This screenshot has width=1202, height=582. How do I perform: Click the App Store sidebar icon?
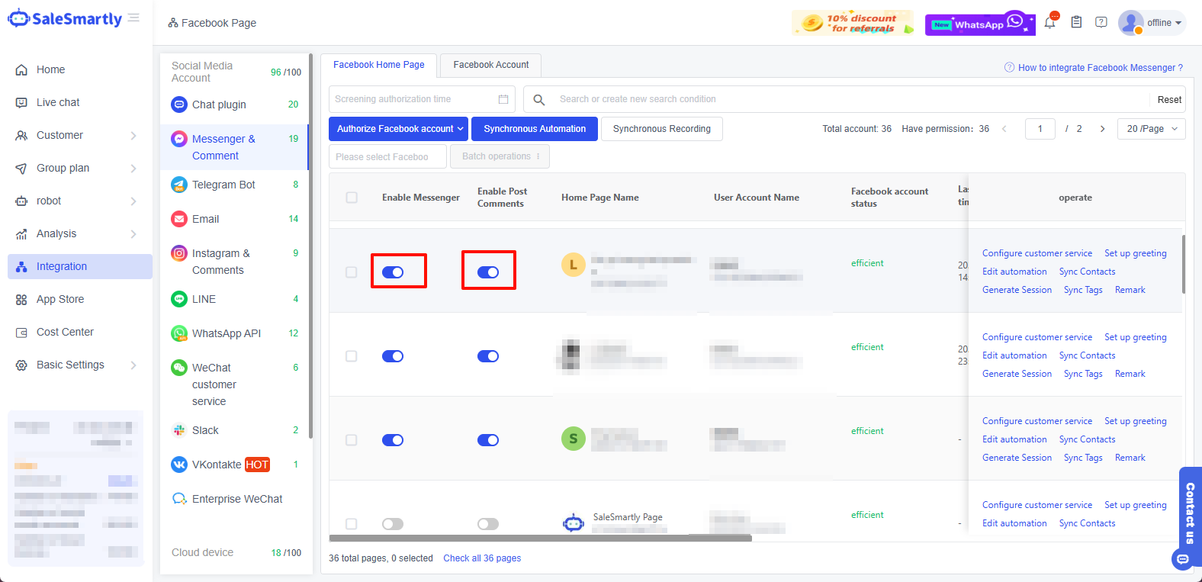(21, 299)
